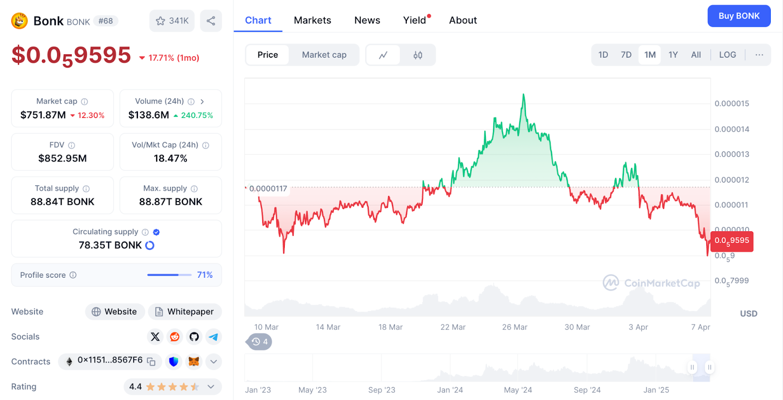Image resolution: width=783 pixels, height=400 pixels.
Task: Expand the rating 4.4 dropdown
Action: [211, 387]
